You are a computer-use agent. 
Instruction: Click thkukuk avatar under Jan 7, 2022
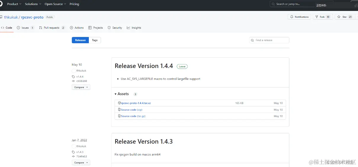[74, 147]
